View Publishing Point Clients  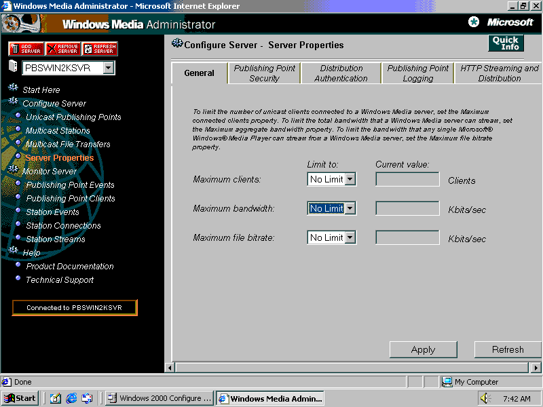click(x=71, y=198)
